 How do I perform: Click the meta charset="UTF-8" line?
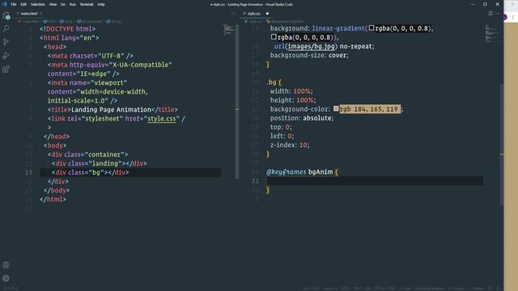coord(91,56)
